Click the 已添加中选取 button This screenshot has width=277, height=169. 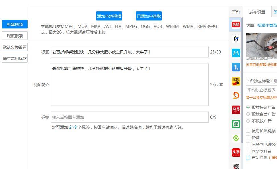pos(149,16)
